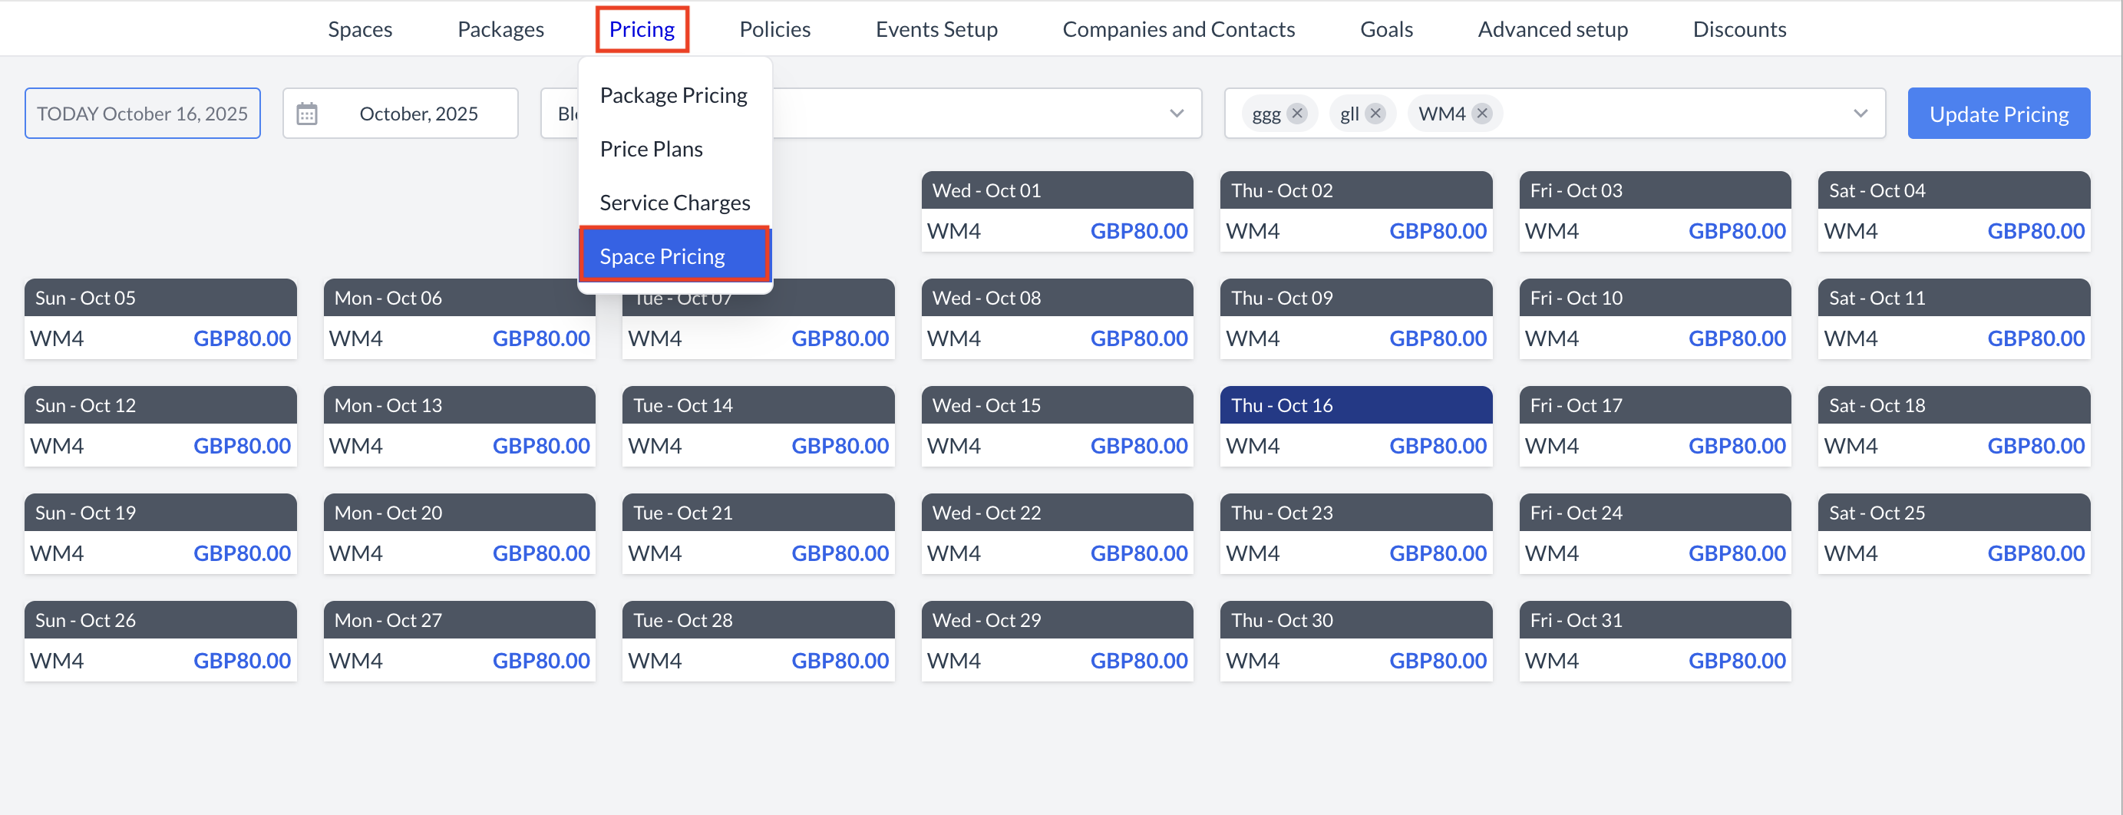Edit the WM4 price on Wed Oct 01
This screenshot has height=815, width=2123.
click(1138, 231)
